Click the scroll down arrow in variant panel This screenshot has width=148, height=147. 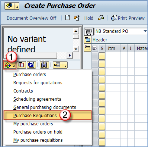point(76,49)
